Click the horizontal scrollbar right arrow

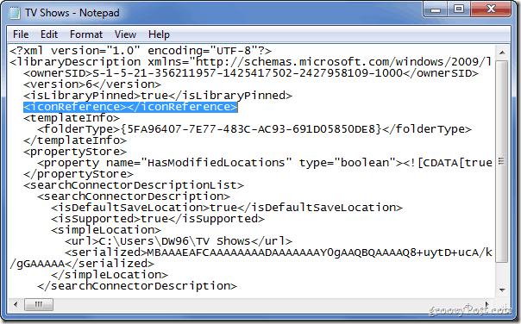(487, 304)
